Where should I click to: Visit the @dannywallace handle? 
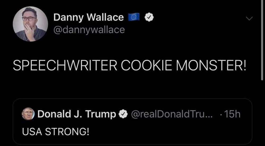pyautogui.click(x=89, y=30)
